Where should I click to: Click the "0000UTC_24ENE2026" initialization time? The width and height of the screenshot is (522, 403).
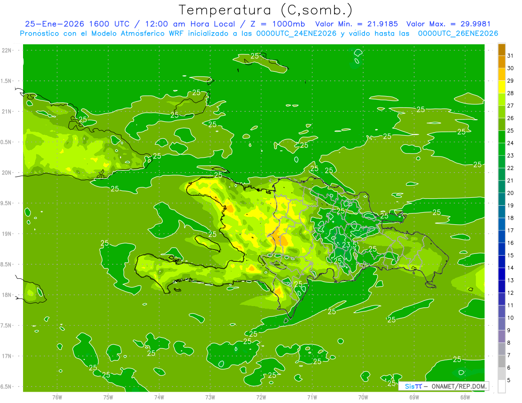coord(296,33)
